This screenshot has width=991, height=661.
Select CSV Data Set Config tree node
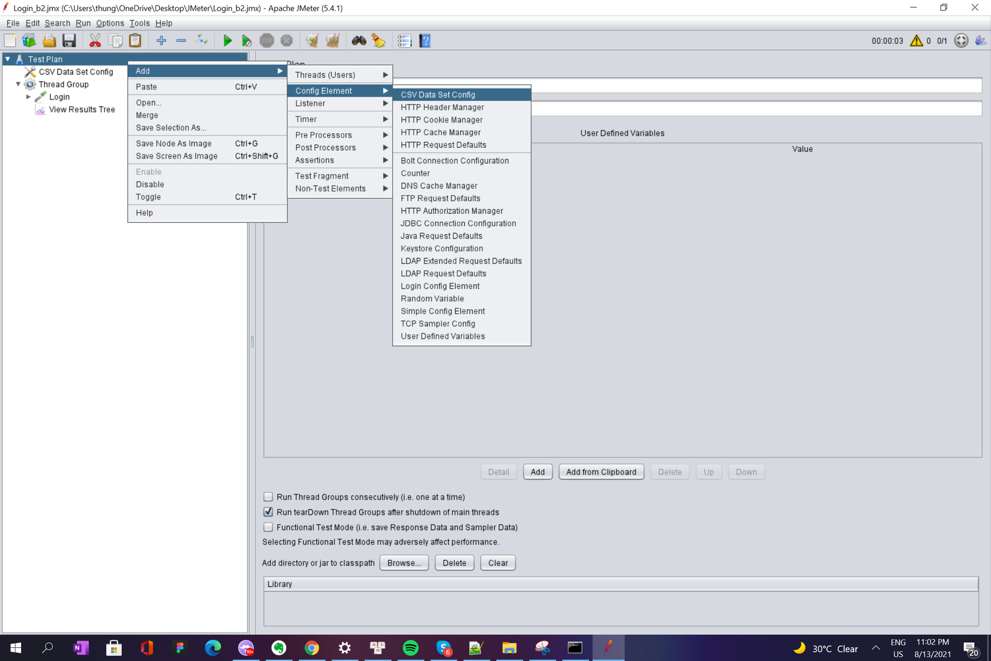[x=76, y=72]
